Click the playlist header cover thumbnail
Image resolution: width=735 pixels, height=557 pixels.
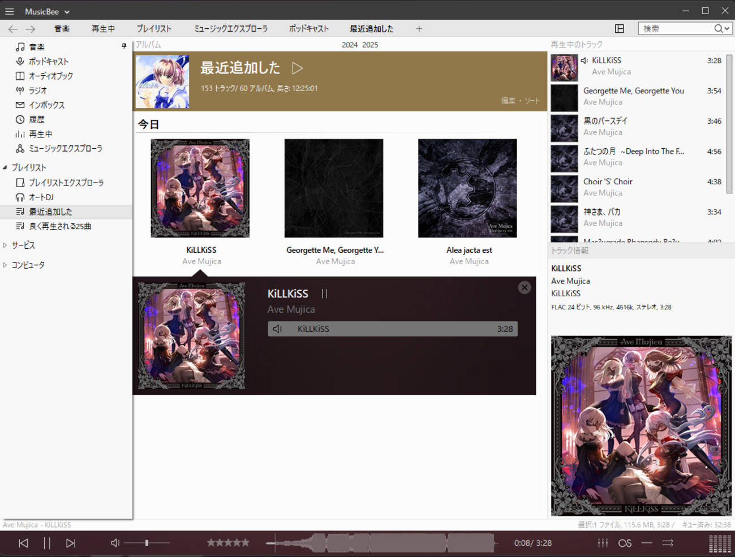tap(162, 81)
